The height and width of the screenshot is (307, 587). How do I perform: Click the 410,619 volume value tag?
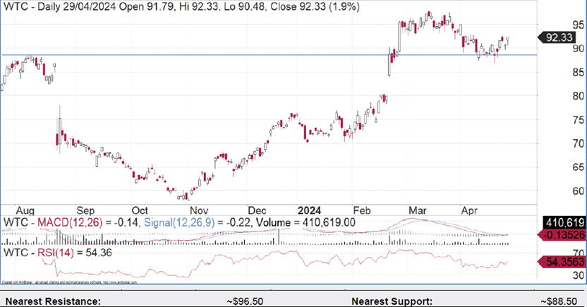[x=559, y=222]
